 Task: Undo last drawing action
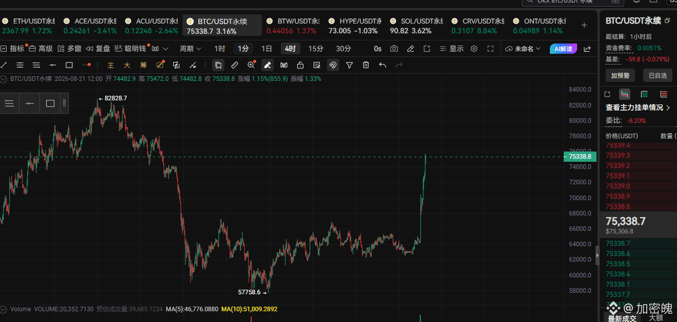tap(382, 65)
